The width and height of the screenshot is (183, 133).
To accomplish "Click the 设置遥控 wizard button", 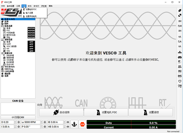I will [151, 113].
